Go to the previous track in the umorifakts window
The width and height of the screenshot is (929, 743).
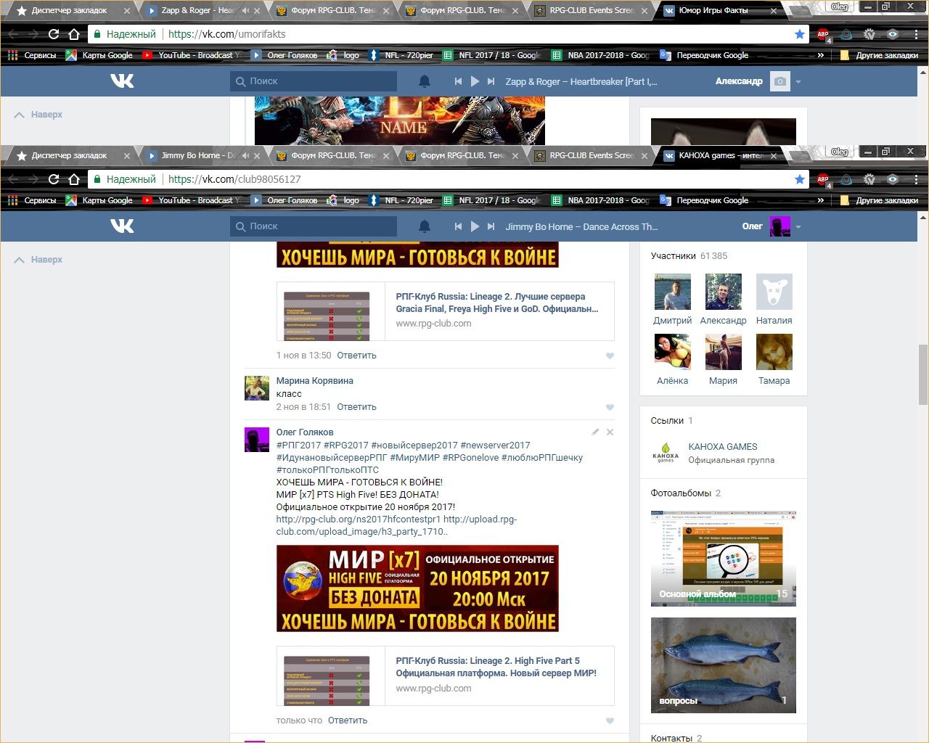tap(458, 81)
